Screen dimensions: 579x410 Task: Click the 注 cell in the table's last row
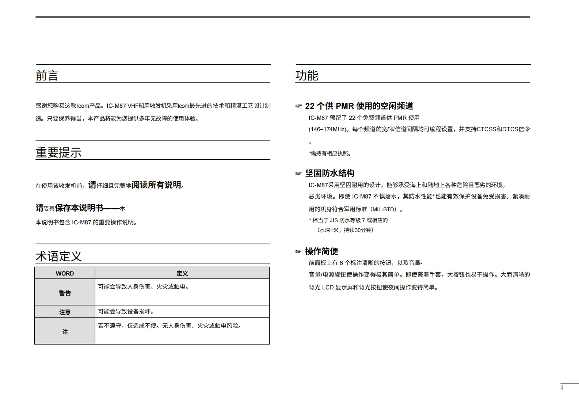pos(65,331)
